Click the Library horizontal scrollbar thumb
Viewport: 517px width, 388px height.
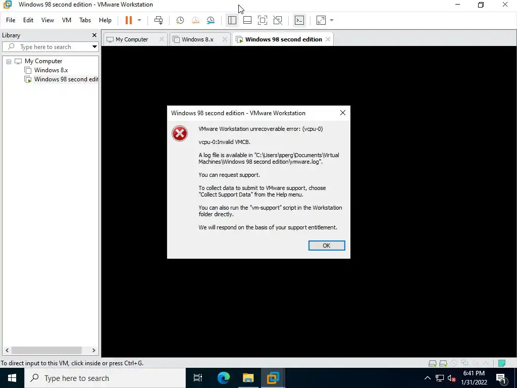[x=46, y=351]
